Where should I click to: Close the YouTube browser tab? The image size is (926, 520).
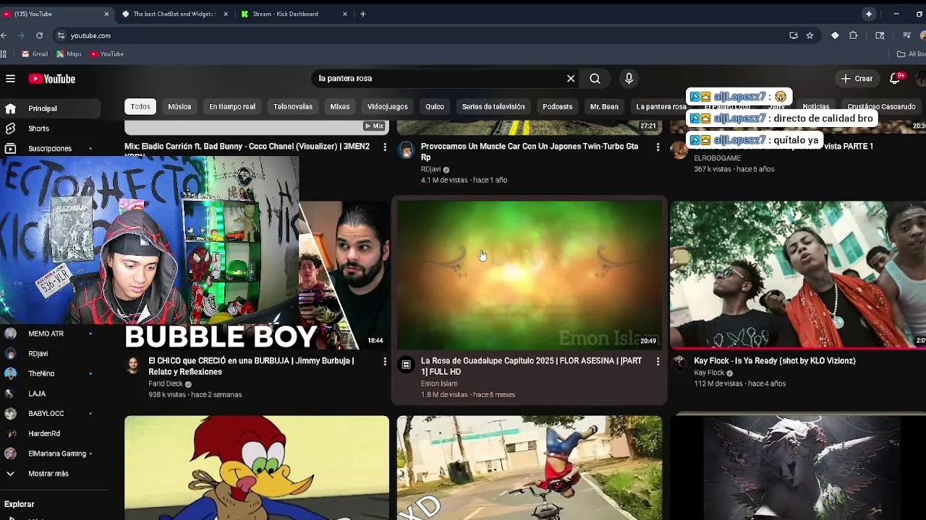point(106,14)
